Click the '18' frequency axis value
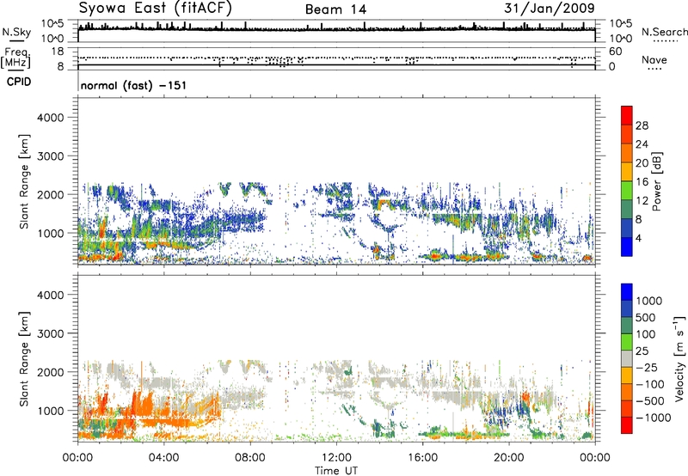The image size is (688, 476). tap(57, 52)
